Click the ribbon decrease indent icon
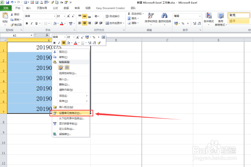The height and width of the screenshot is (167, 251). 96,23
